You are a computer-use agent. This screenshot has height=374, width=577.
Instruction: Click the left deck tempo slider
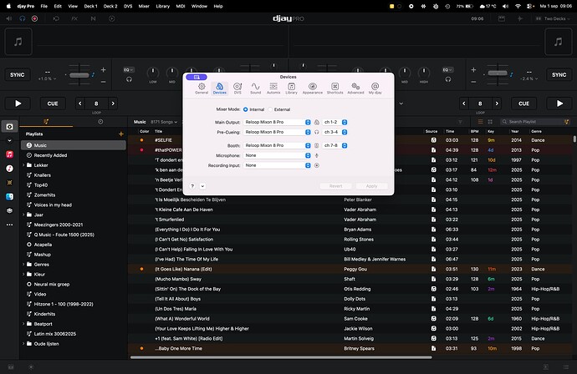pyautogui.click(x=79, y=75)
